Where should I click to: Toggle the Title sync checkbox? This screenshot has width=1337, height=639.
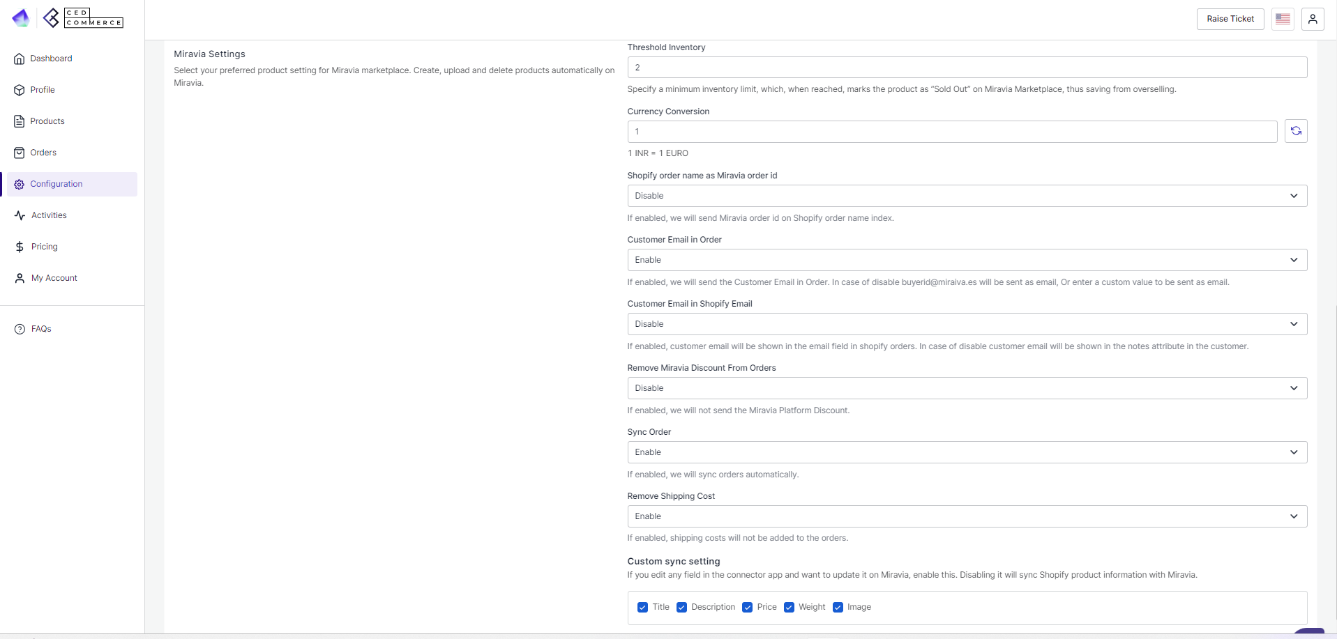pyautogui.click(x=642, y=608)
